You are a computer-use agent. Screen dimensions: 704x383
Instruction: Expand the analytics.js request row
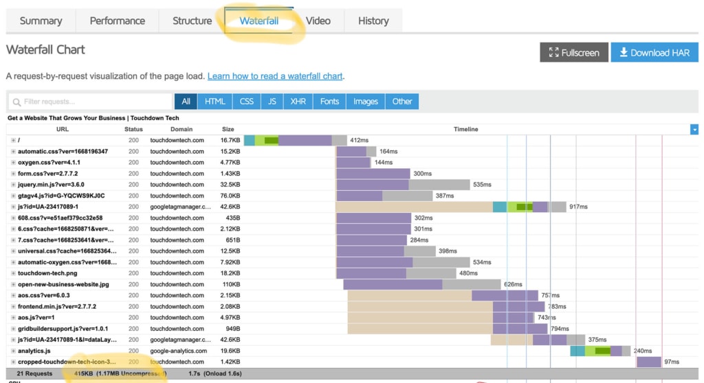tap(13, 351)
